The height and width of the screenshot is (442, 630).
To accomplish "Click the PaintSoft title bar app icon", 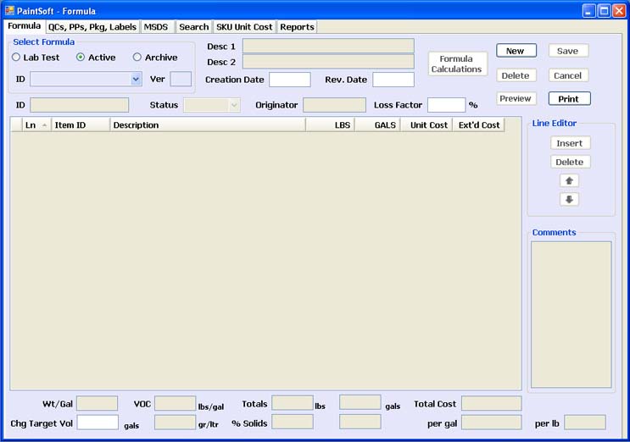I will [x=9, y=10].
